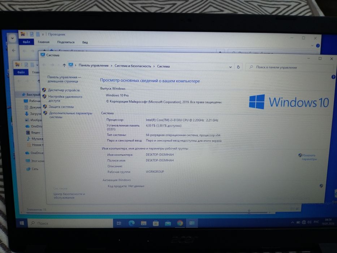
Task: Open Файл tab in second Explorer window
Action: tap(21, 72)
